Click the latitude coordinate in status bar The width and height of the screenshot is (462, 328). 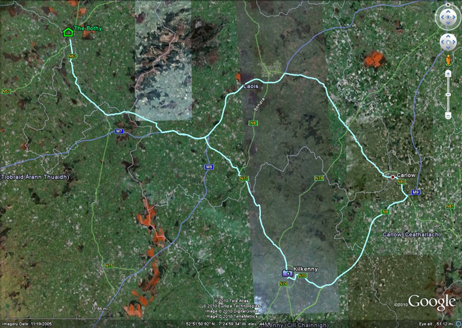pos(200,324)
